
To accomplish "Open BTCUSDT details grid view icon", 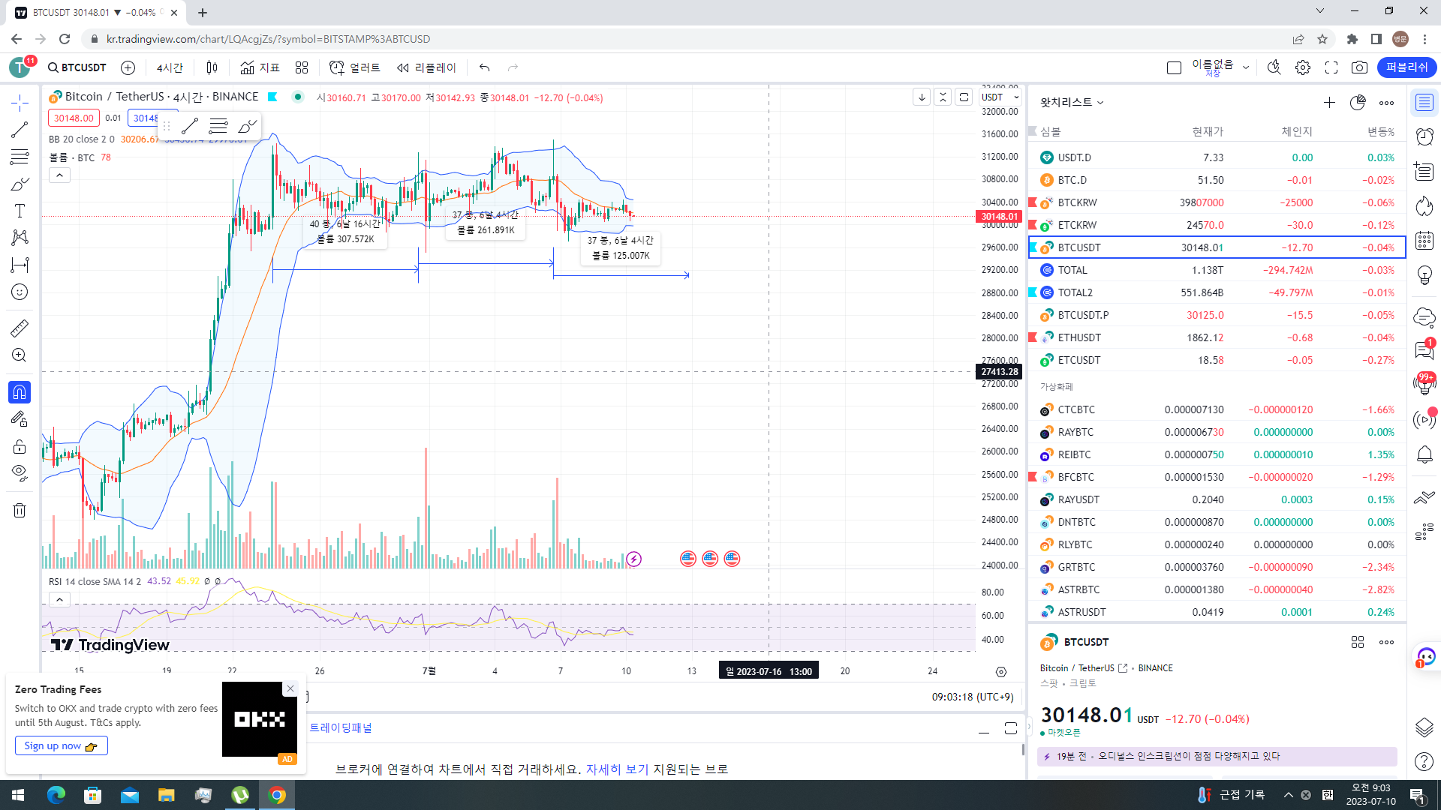I will pos(1357,643).
